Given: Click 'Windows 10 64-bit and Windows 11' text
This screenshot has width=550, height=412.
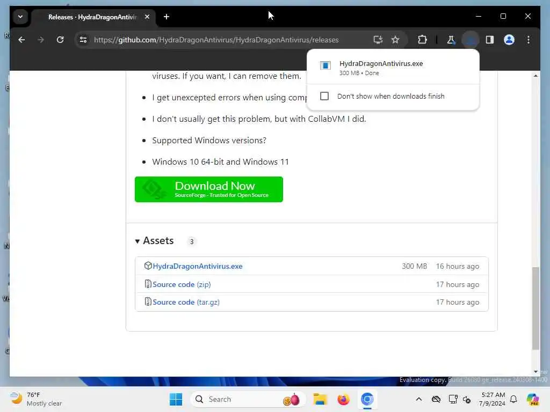Looking at the screenshot, I should (x=220, y=162).
